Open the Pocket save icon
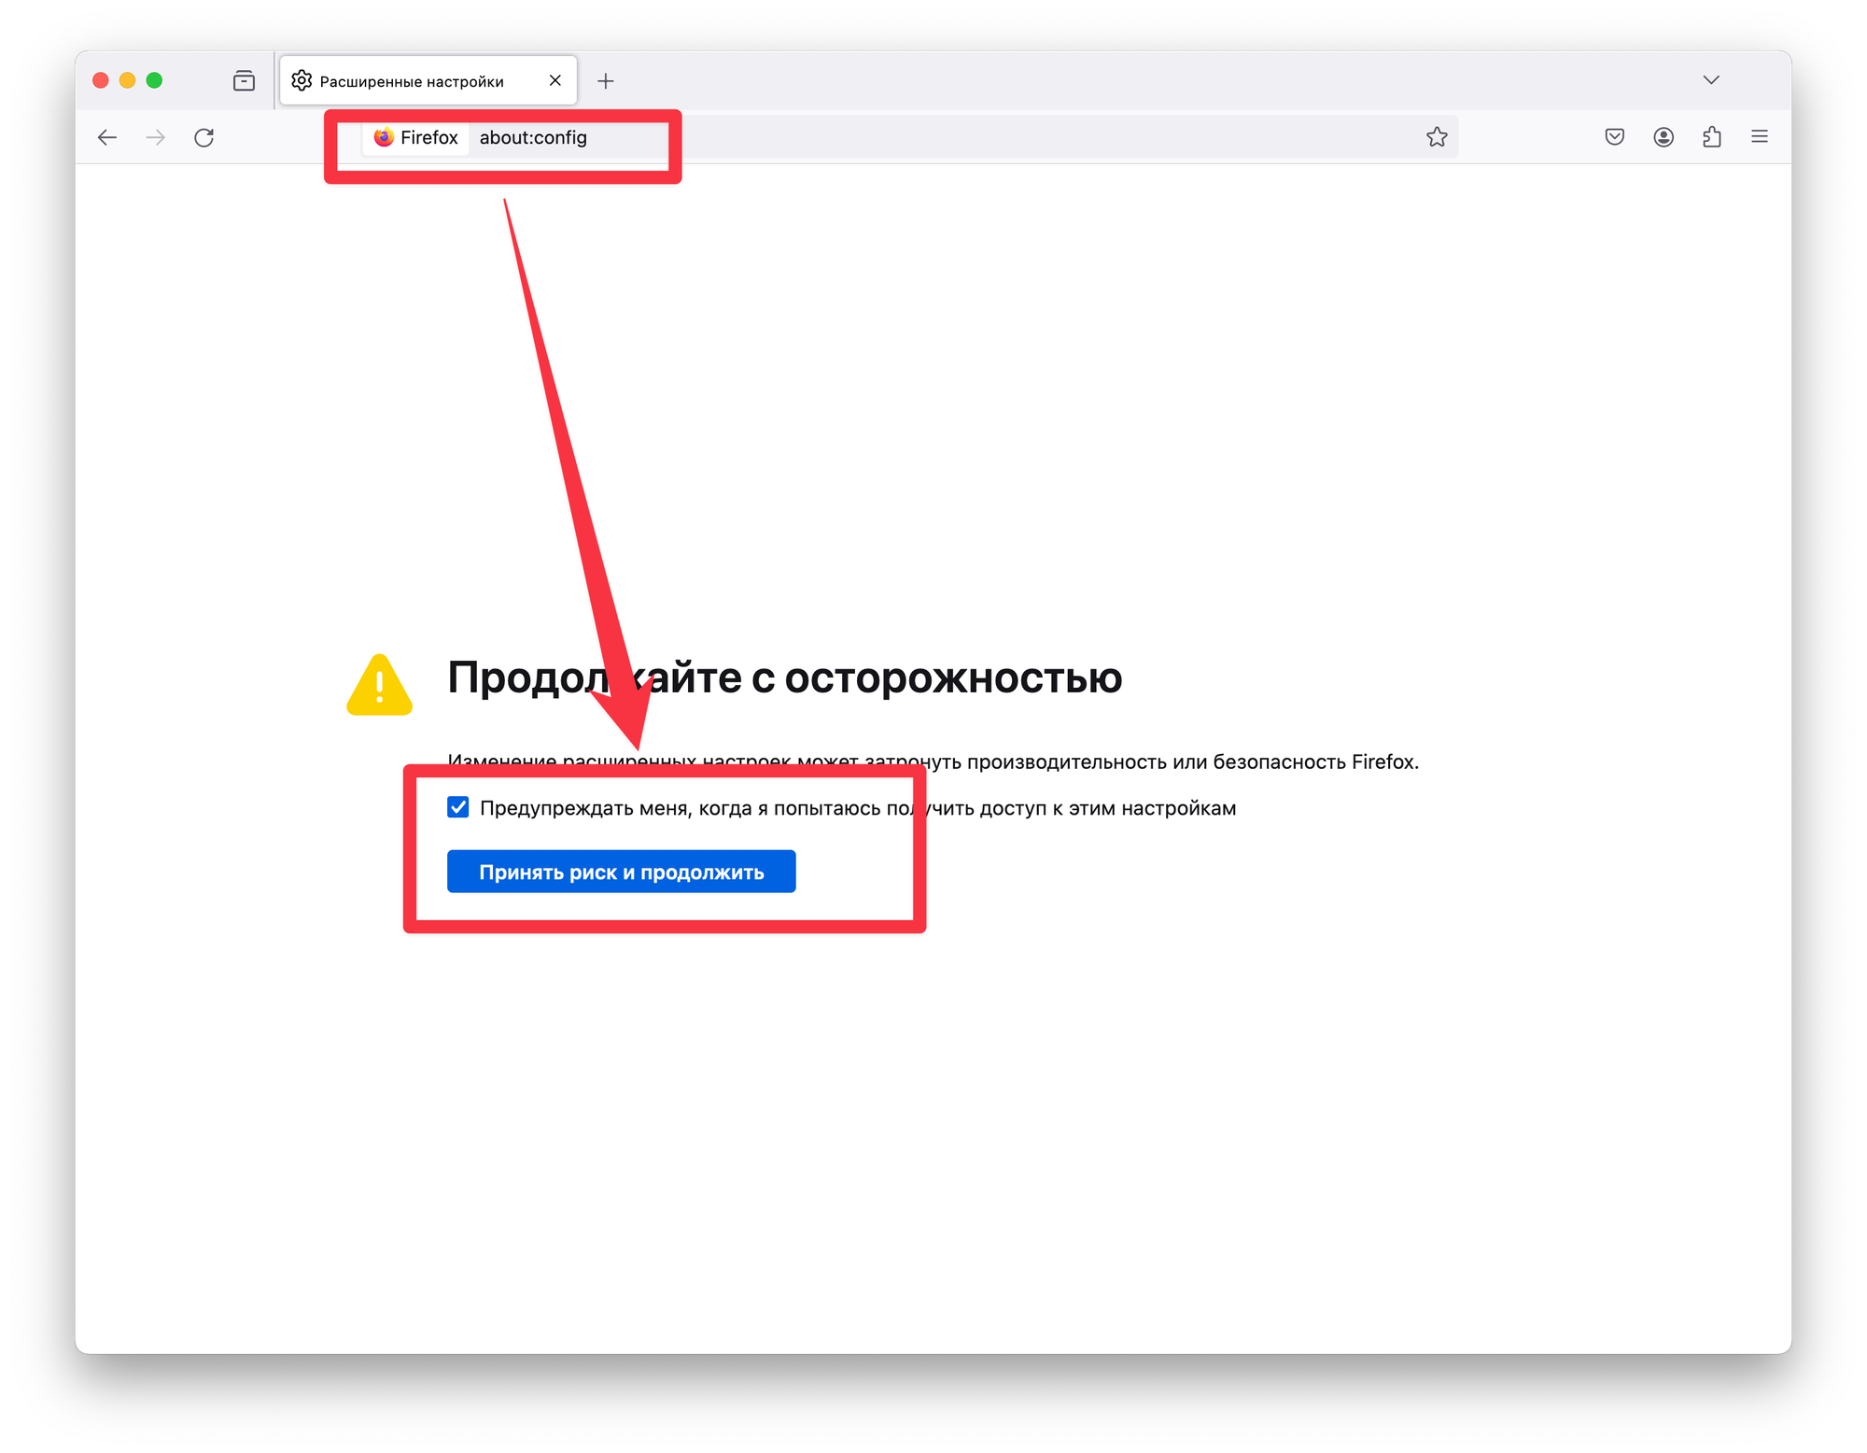 tap(1615, 137)
